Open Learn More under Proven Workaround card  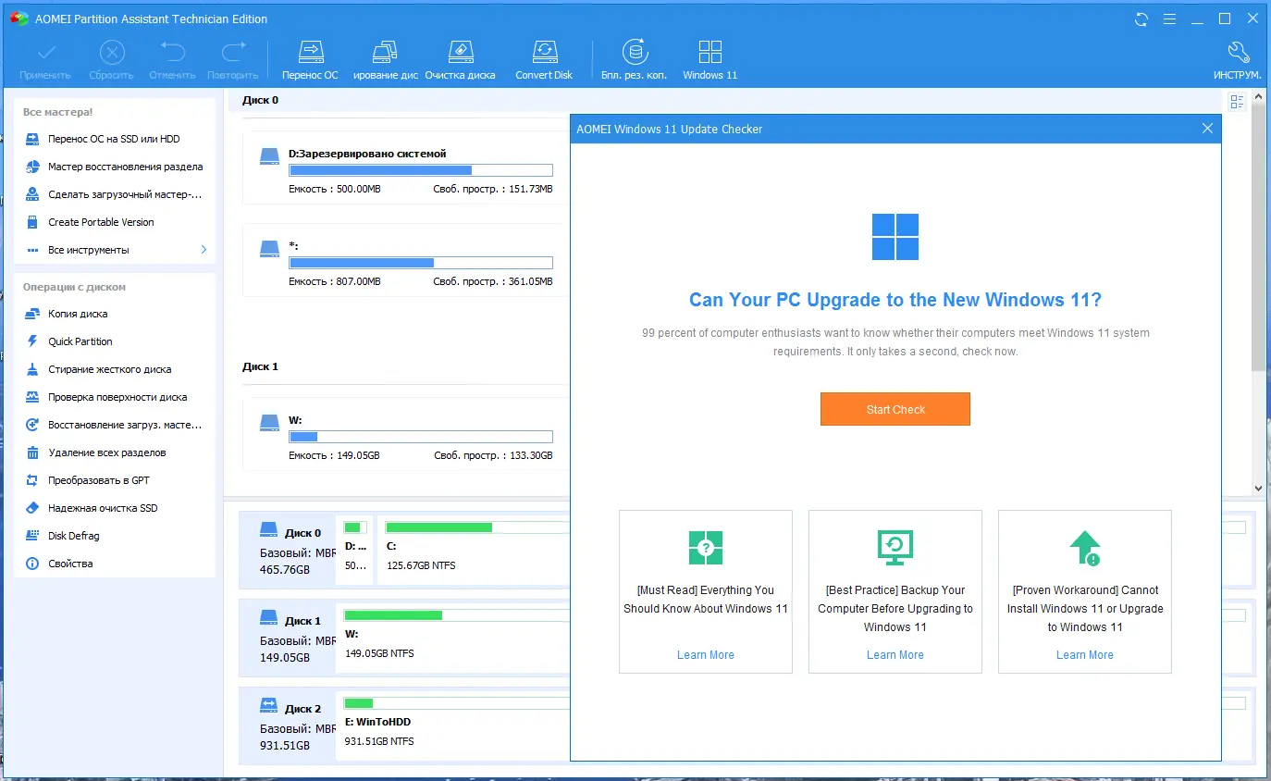pos(1085,655)
